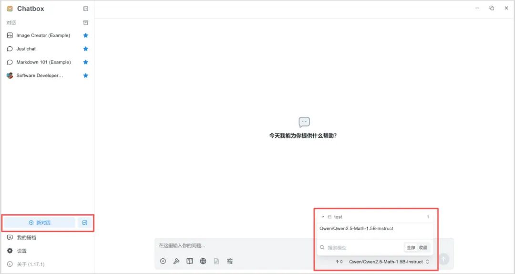Open 关于 (1.17.1) about page

click(x=26, y=264)
